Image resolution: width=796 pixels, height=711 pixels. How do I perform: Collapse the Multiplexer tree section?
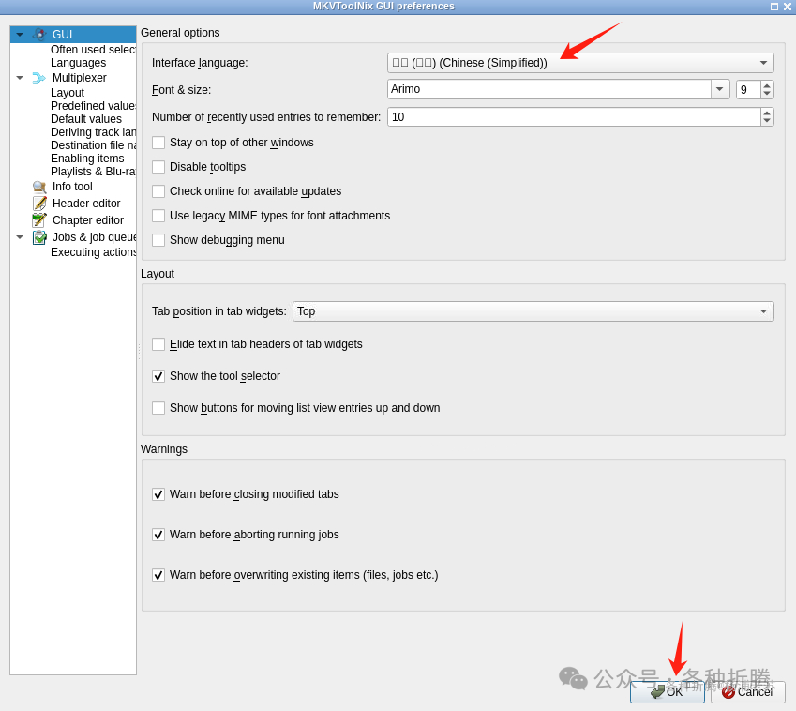click(x=20, y=78)
